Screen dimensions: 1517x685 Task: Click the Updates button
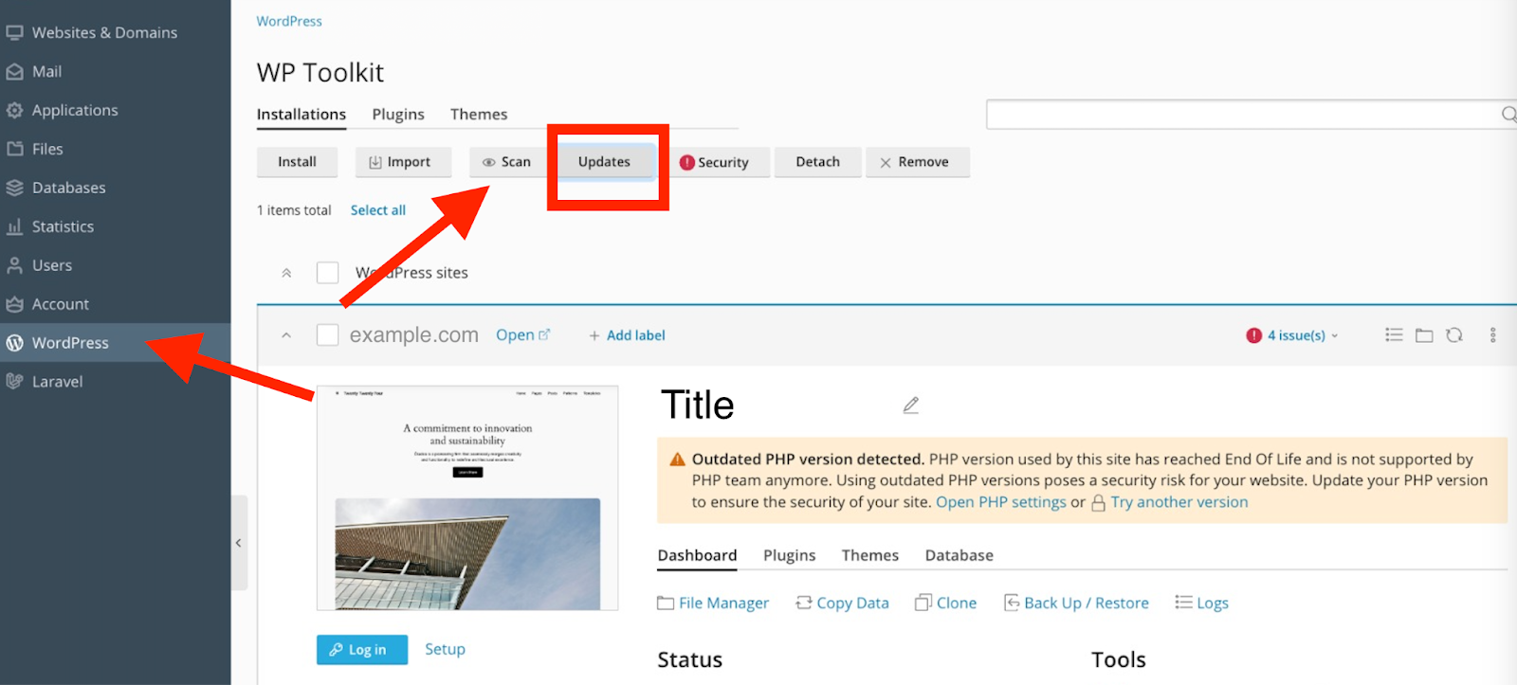604,162
